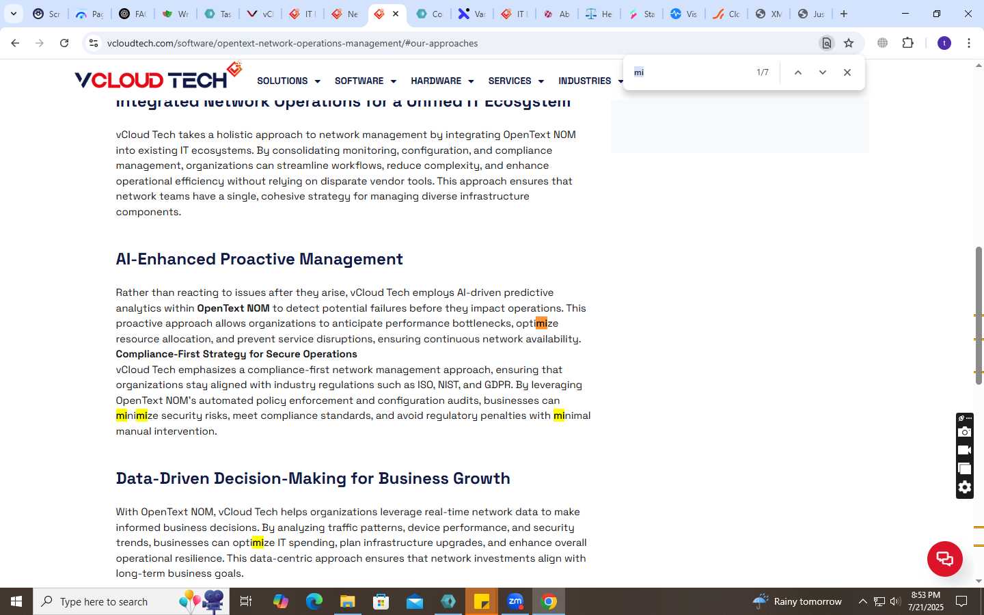Switch to the 'Scr' tab
The image size is (984, 615).
46,14
